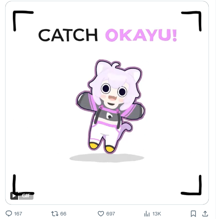218x219 pixels.
Task: Bookmark this post
Action: 193,213
